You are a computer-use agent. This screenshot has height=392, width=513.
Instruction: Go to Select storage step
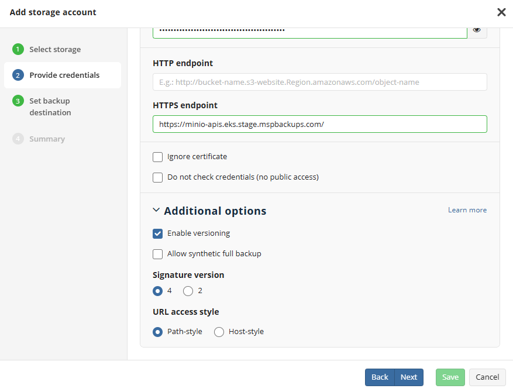[x=55, y=50]
